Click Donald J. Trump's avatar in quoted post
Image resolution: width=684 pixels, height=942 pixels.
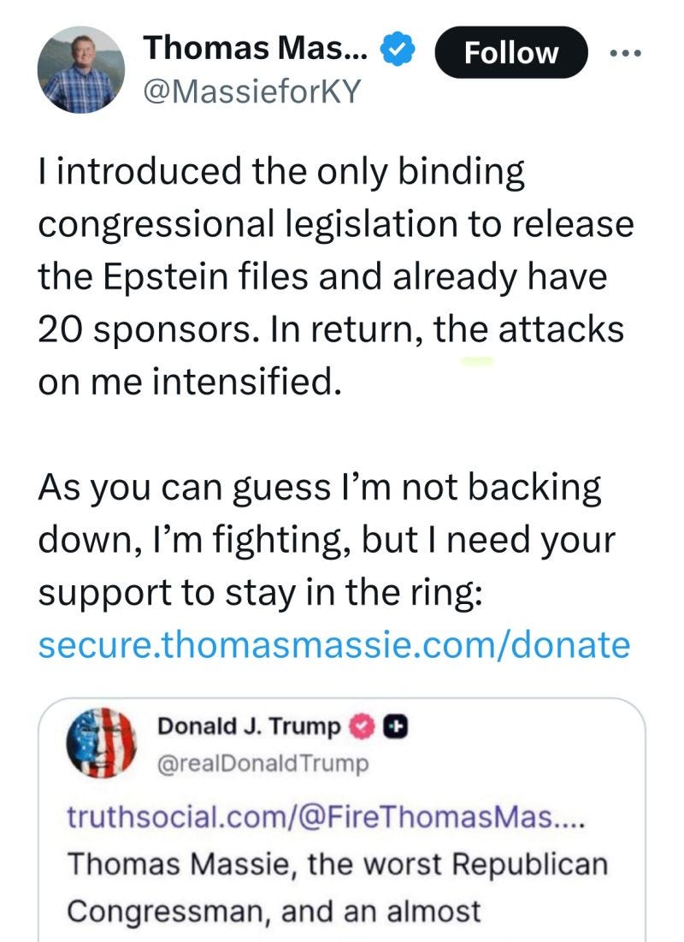click(101, 743)
